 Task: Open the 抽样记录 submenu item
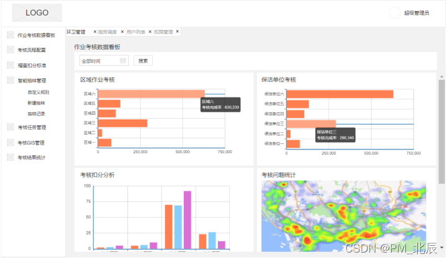(x=36, y=114)
